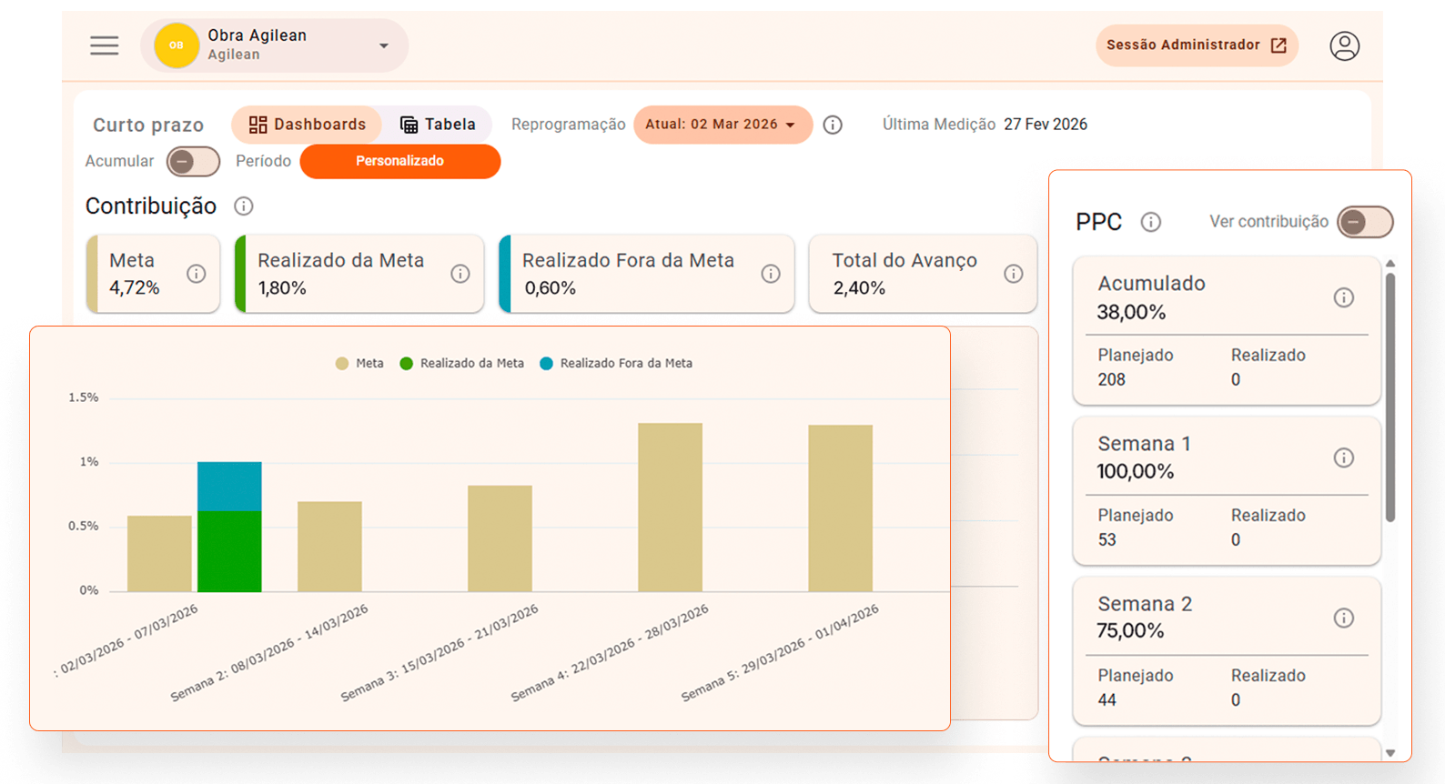The image size is (1445, 784).
Task: Toggle Realizado Fora da Meta legend series
Action: [616, 364]
